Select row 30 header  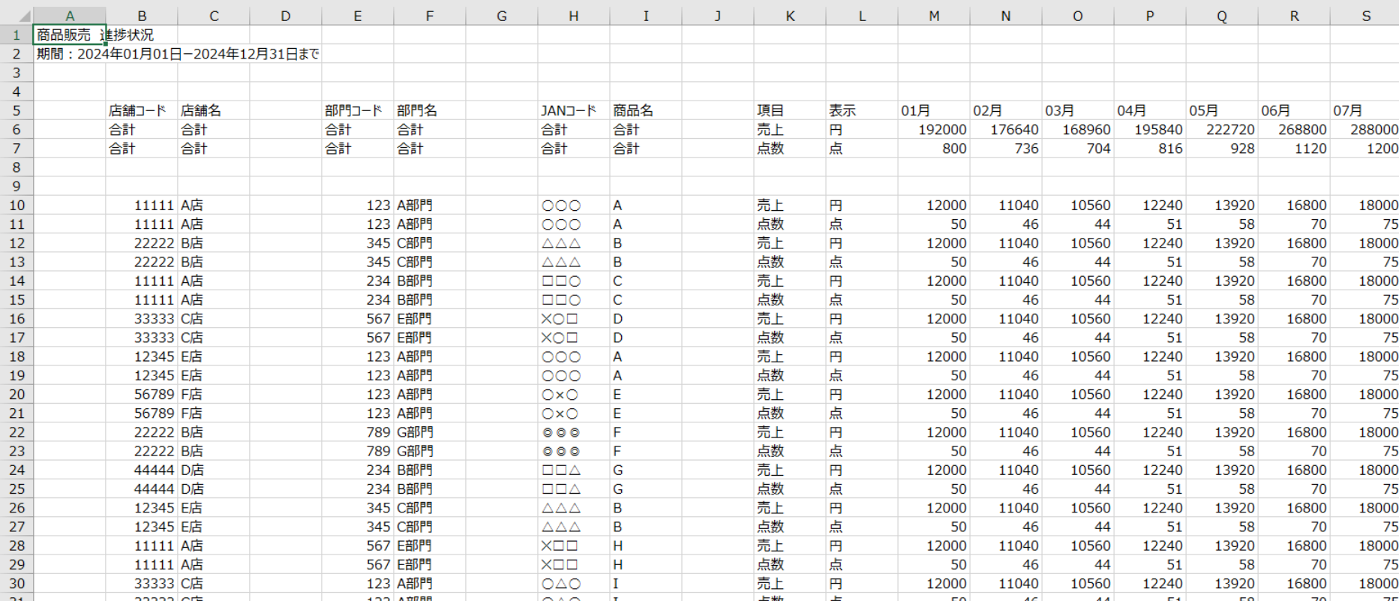17,583
